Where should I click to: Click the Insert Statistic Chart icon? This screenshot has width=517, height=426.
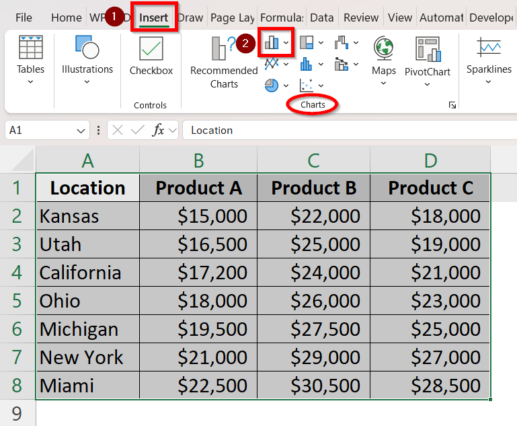pyautogui.click(x=307, y=65)
